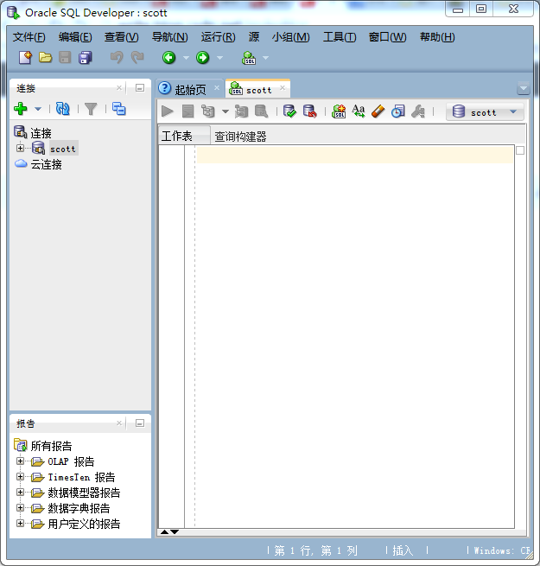Screen dimensions: 540x566
Task: Click the Open folder icon
Action: point(45,58)
